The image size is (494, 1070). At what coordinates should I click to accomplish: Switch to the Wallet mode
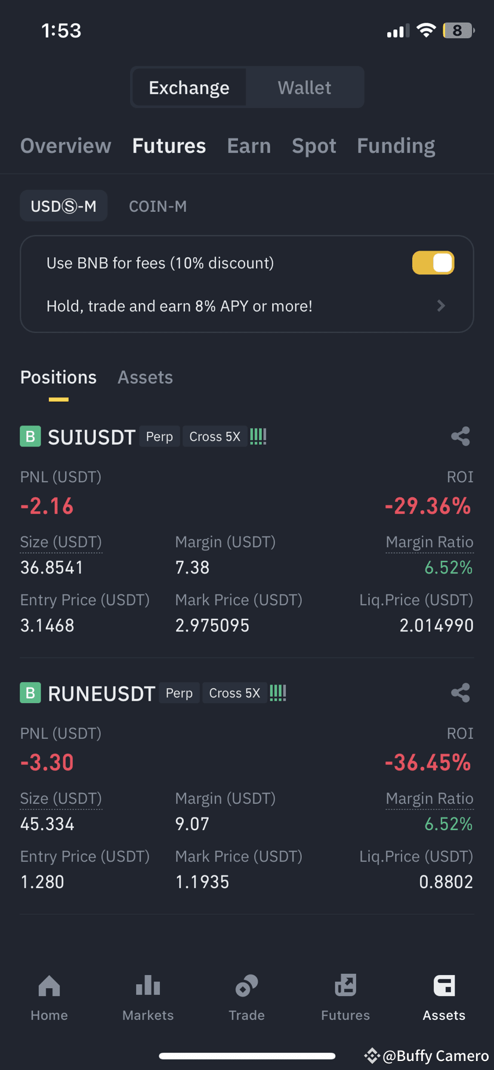304,88
